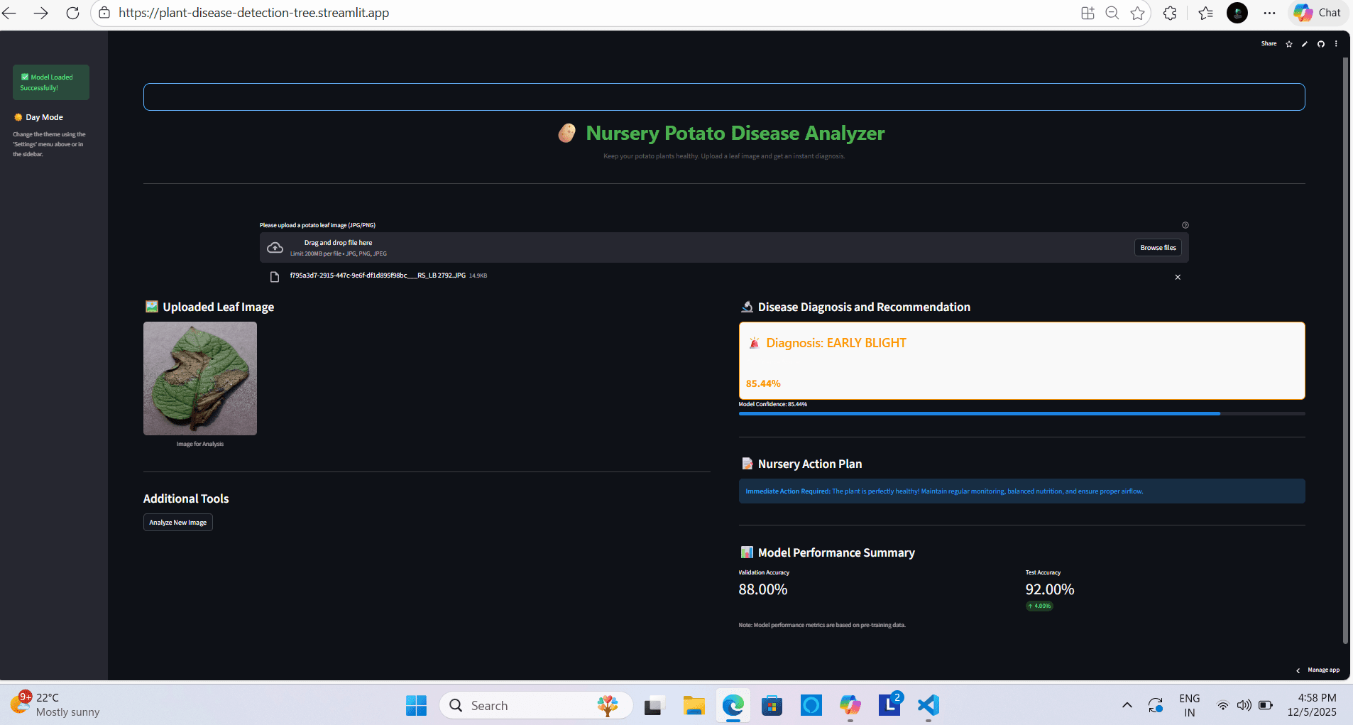The width and height of the screenshot is (1353, 725).
Task: Open volume control in system tray
Action: tap(1244, 705)
